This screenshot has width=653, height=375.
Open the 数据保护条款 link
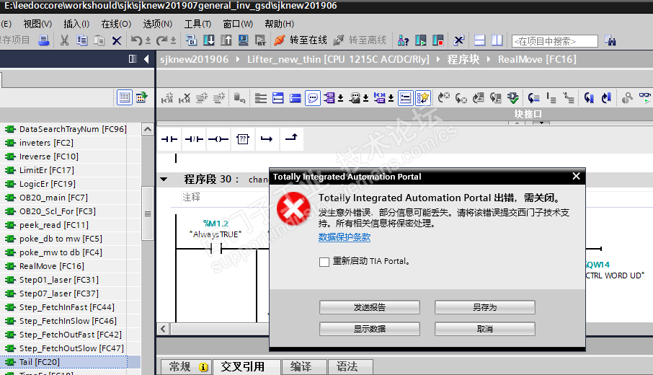tap(345, 237)
